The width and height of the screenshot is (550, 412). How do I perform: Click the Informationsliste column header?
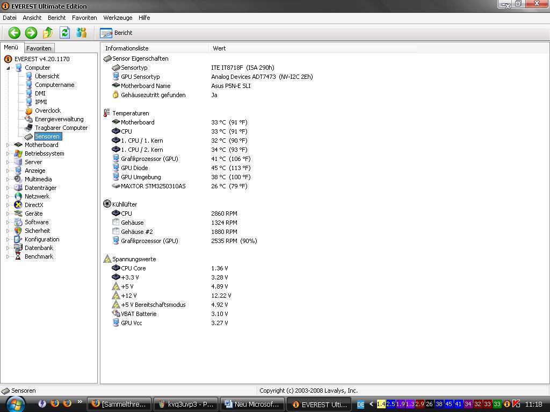(x=154, y=48)
